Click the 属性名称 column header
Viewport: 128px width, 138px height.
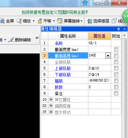coord(68,36)
